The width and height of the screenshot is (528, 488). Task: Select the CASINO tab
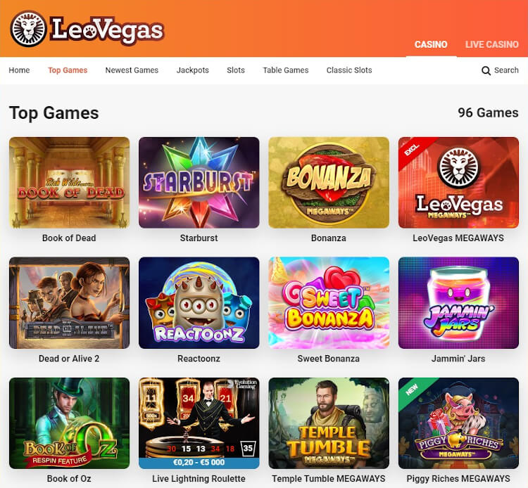pos(431,44)
